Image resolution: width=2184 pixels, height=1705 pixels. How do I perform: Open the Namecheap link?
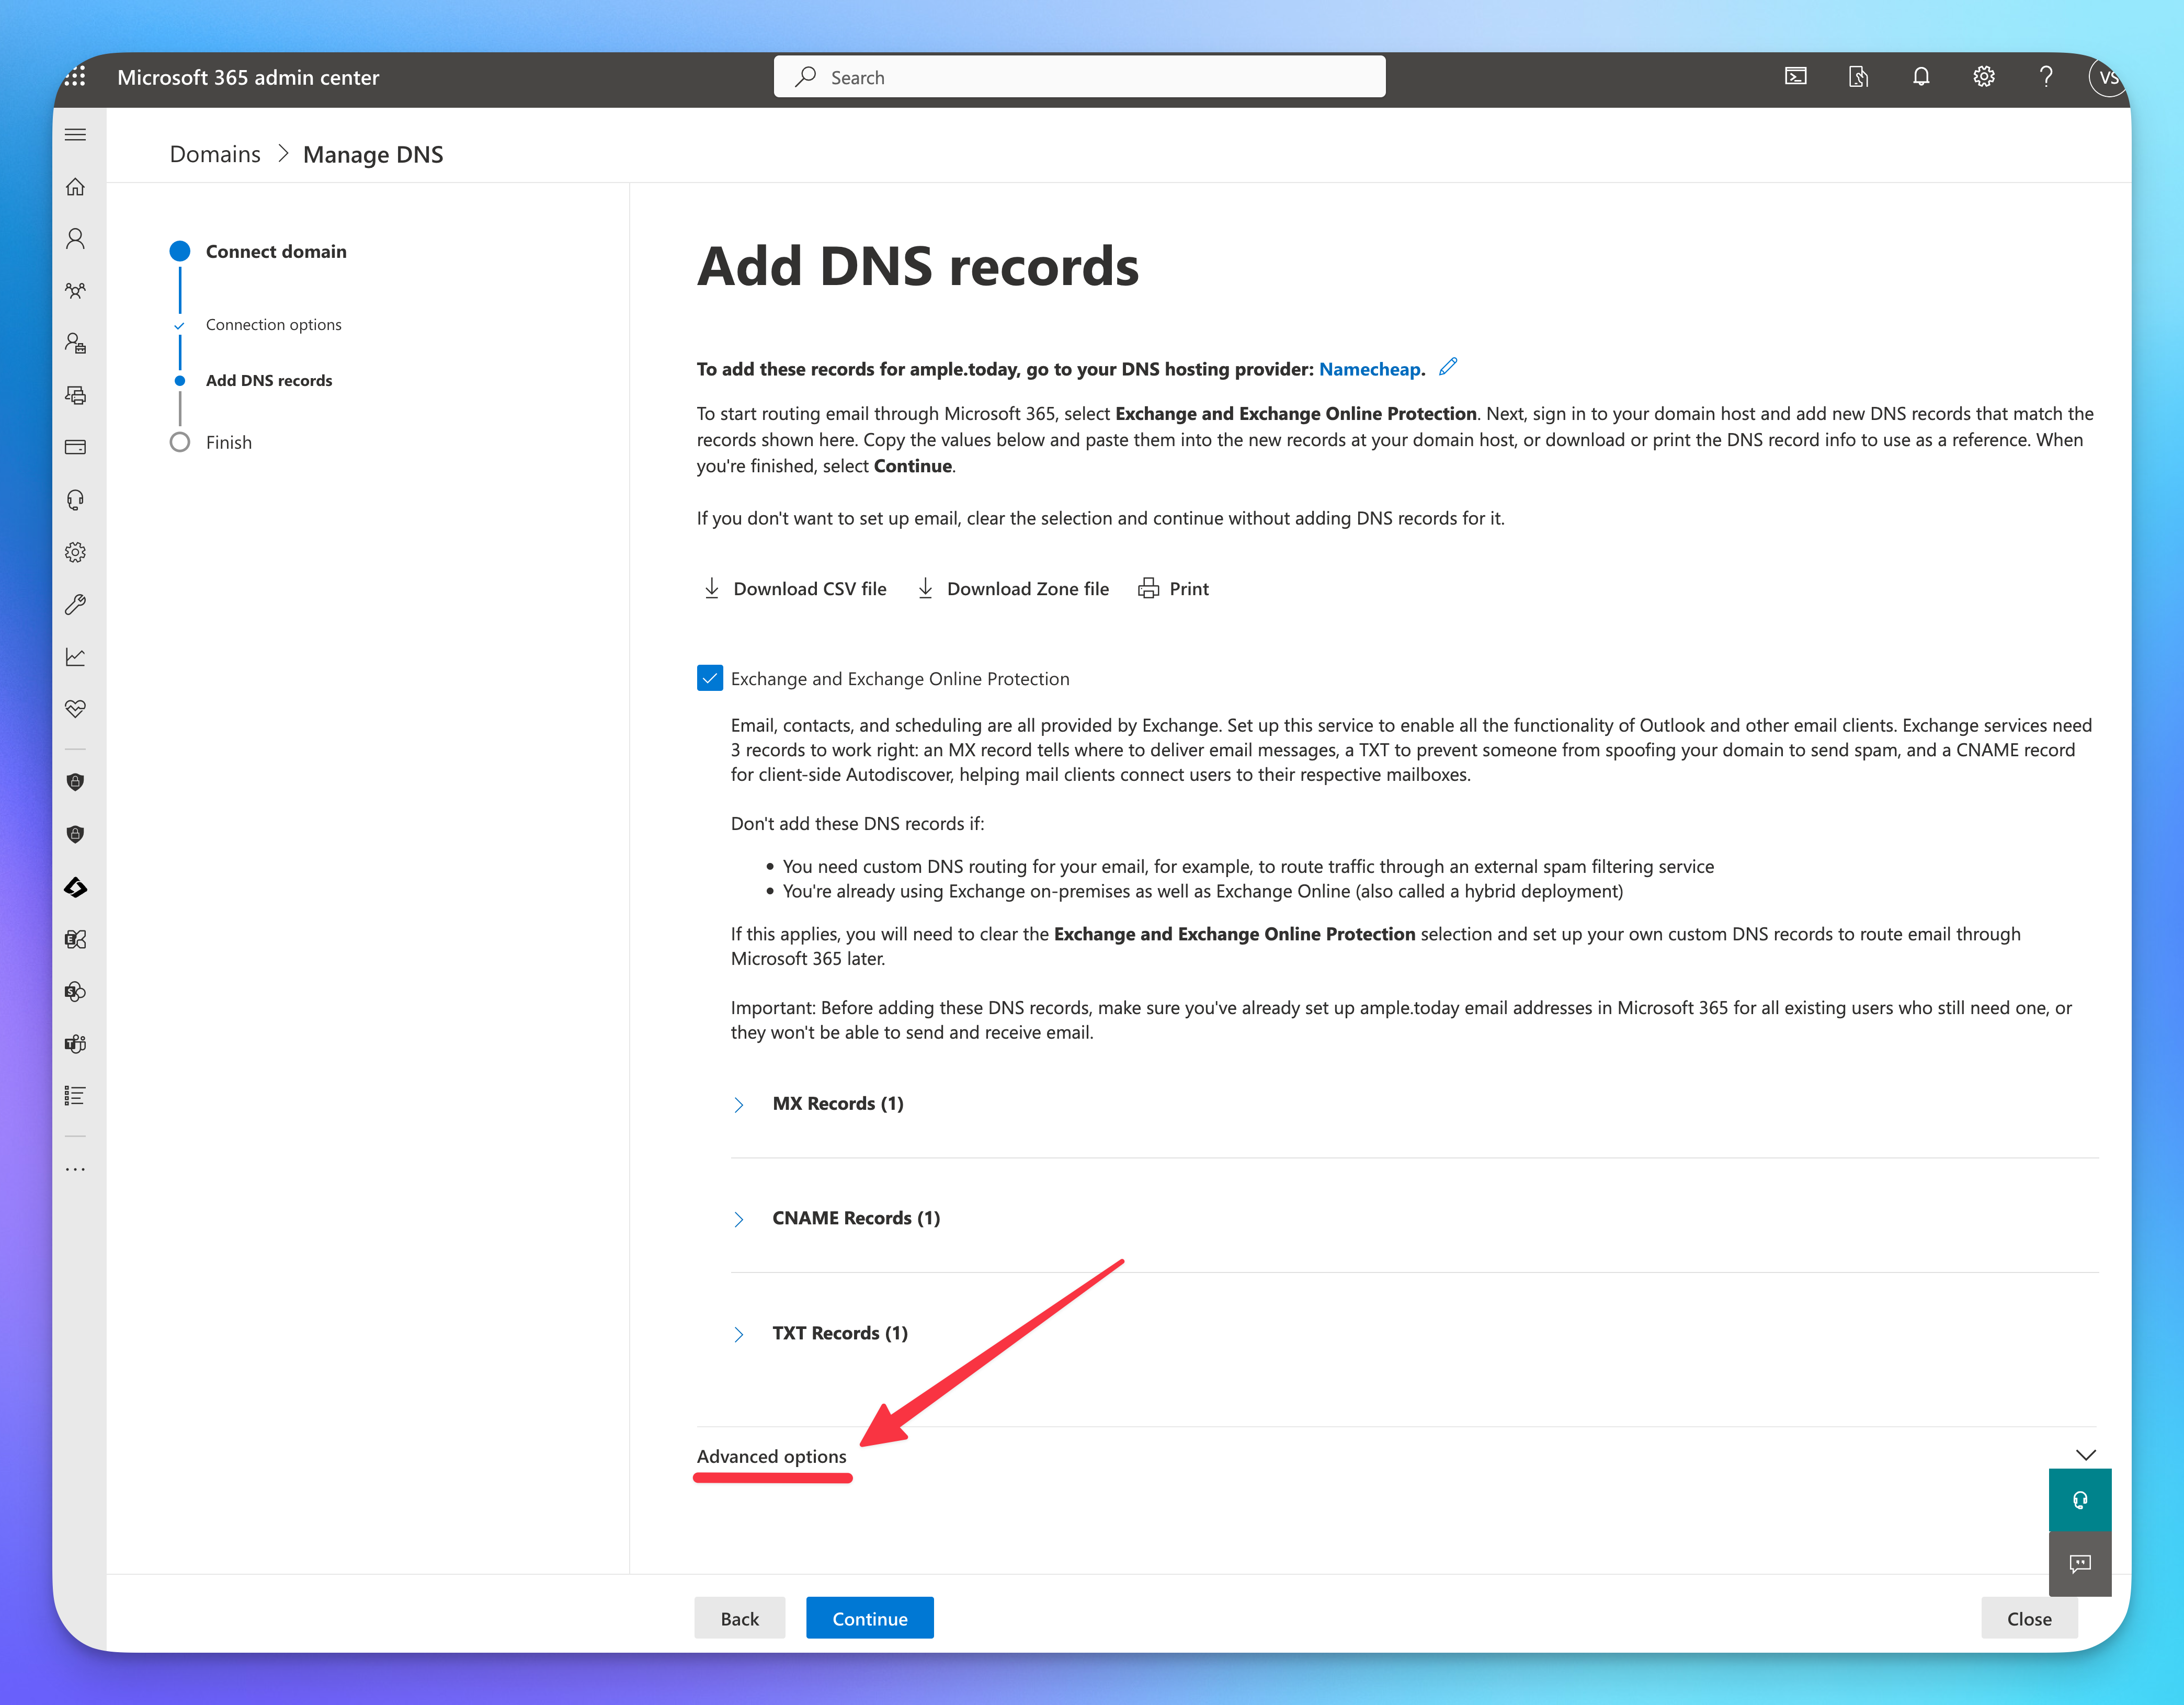[x=1369, y=369]
